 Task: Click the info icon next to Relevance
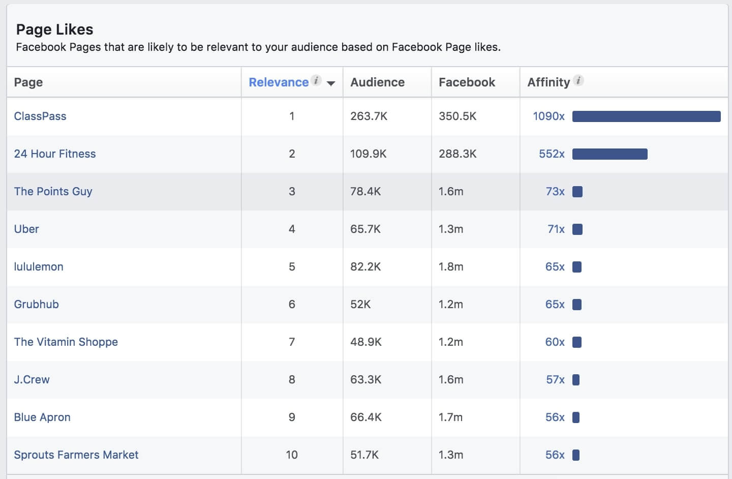(316, 80)
